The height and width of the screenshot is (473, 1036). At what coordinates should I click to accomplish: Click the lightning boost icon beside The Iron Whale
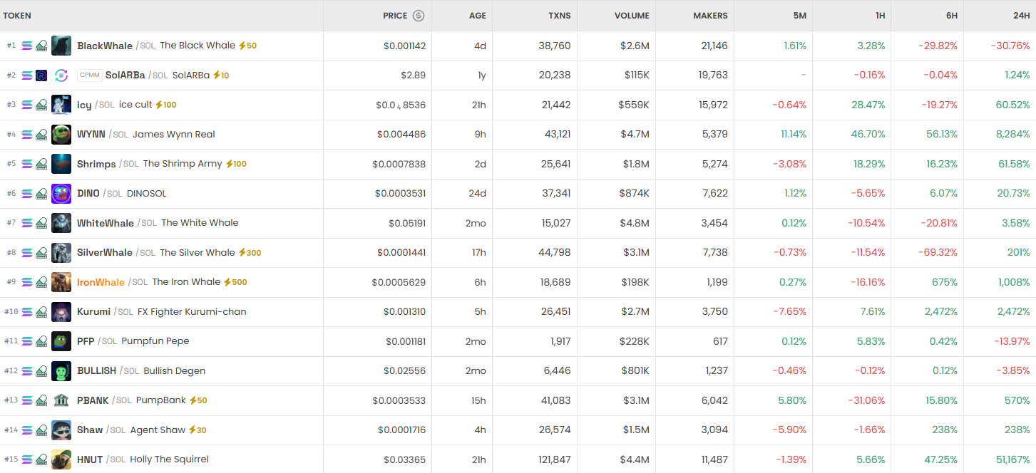click(227, 282)
